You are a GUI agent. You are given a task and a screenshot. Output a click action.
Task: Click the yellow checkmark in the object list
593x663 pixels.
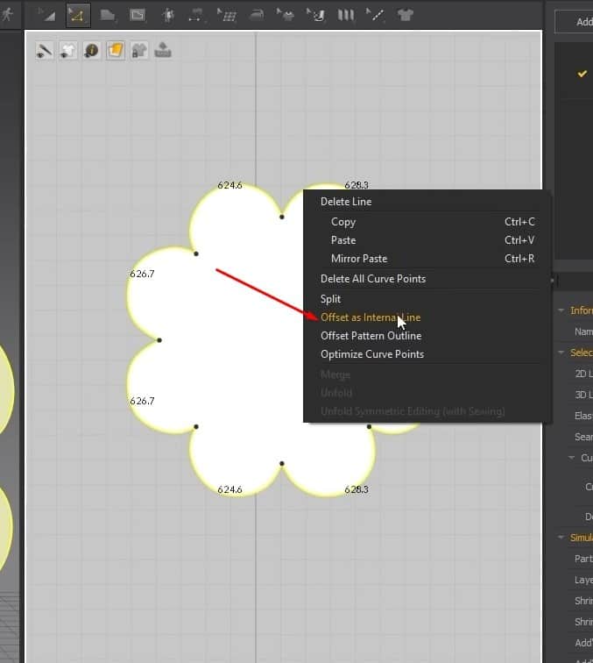pos(582,74)
